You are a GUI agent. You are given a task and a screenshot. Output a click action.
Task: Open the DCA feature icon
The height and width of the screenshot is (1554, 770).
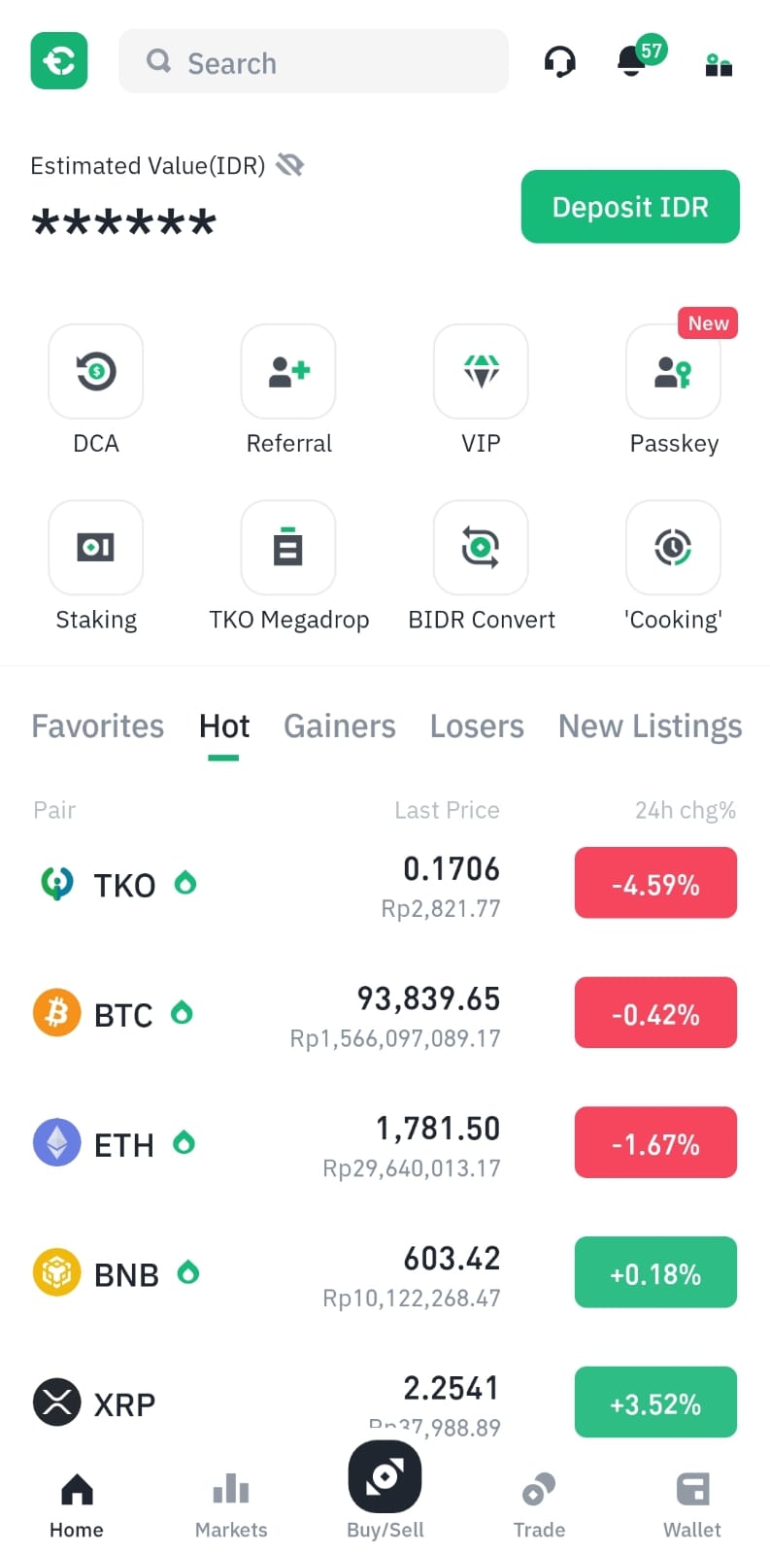(x=96, y=371)
